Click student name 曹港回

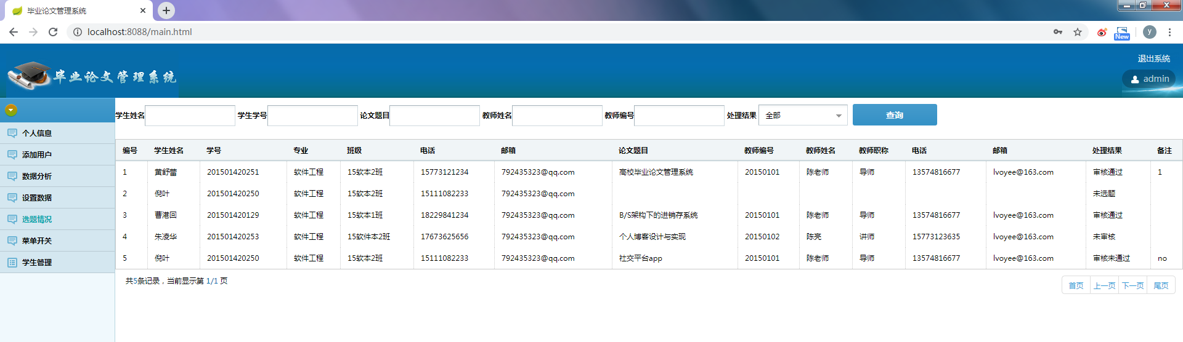[166, 215]
